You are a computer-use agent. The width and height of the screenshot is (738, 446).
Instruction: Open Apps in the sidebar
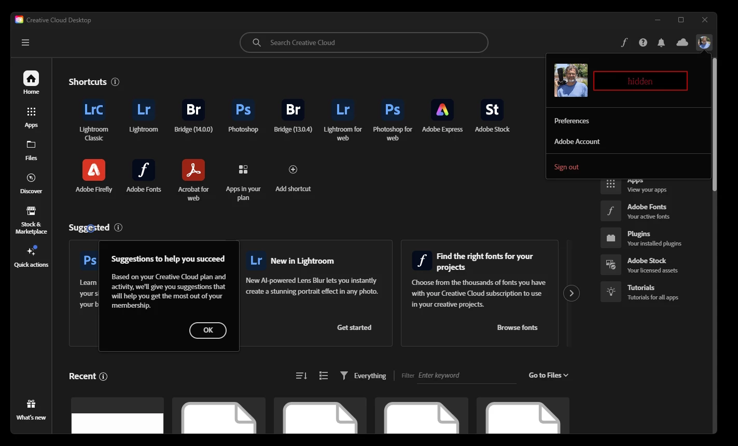click(31, 117)
